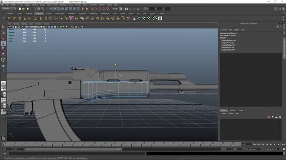Select by hierarchy mode icon

35,9
